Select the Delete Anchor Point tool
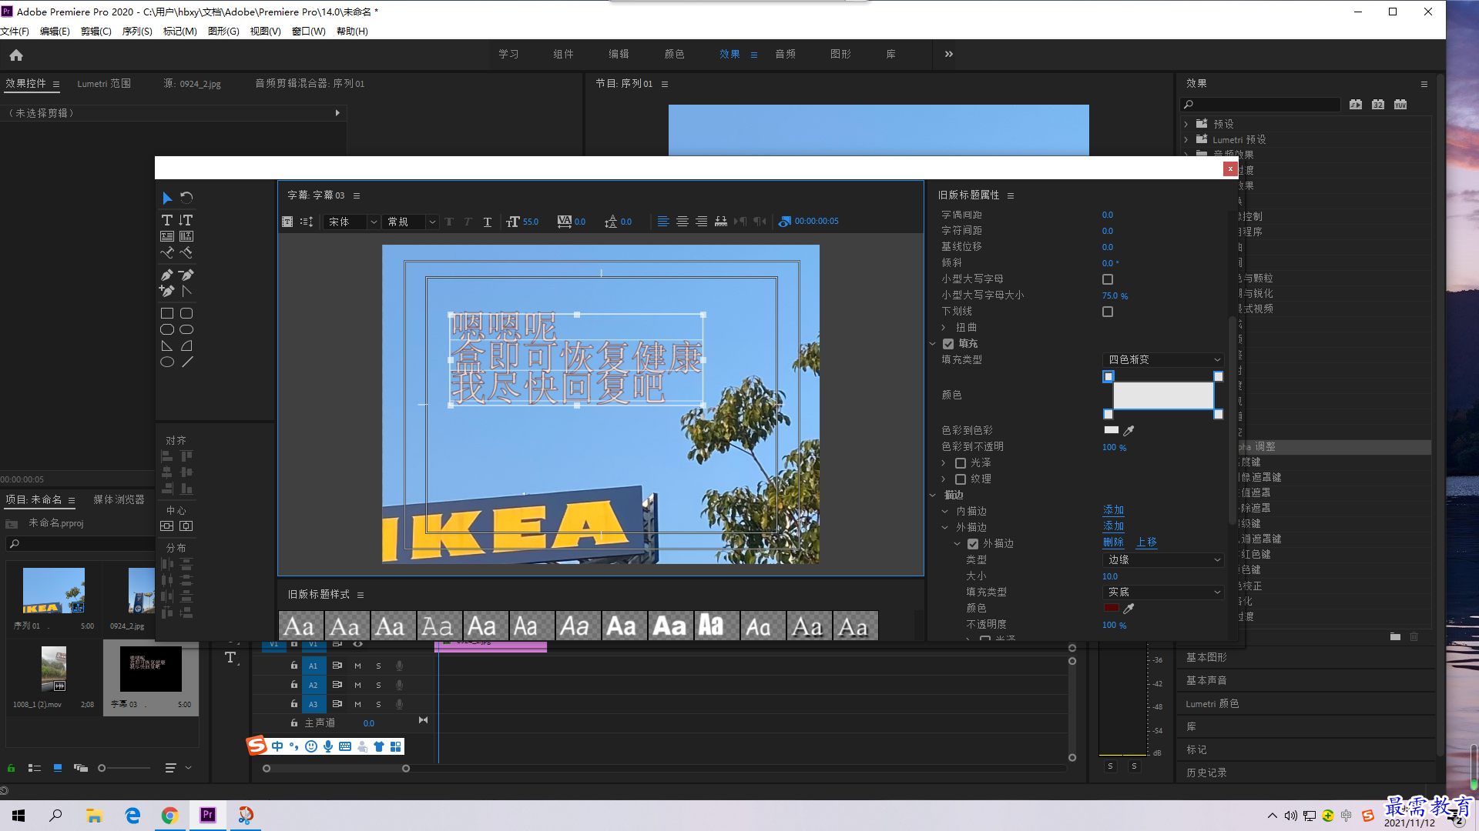Image resolution: width=1479 pixels, height=831 pixels. click(x=186, y=275)
